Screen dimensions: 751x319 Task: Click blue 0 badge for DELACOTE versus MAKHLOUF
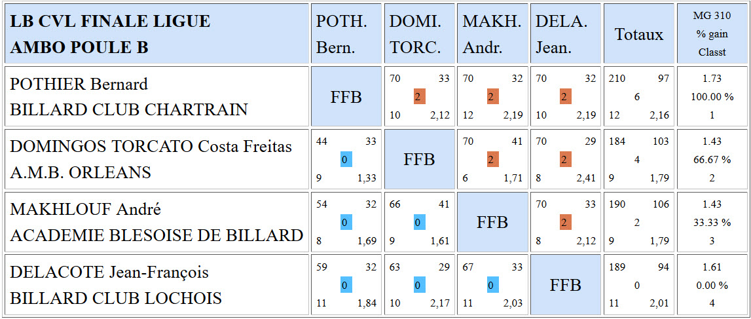click(492, 285)
